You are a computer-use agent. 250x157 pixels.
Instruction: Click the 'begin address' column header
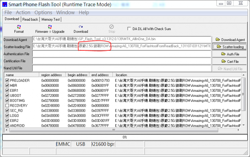pyautogui.click(x=78, y=75)
